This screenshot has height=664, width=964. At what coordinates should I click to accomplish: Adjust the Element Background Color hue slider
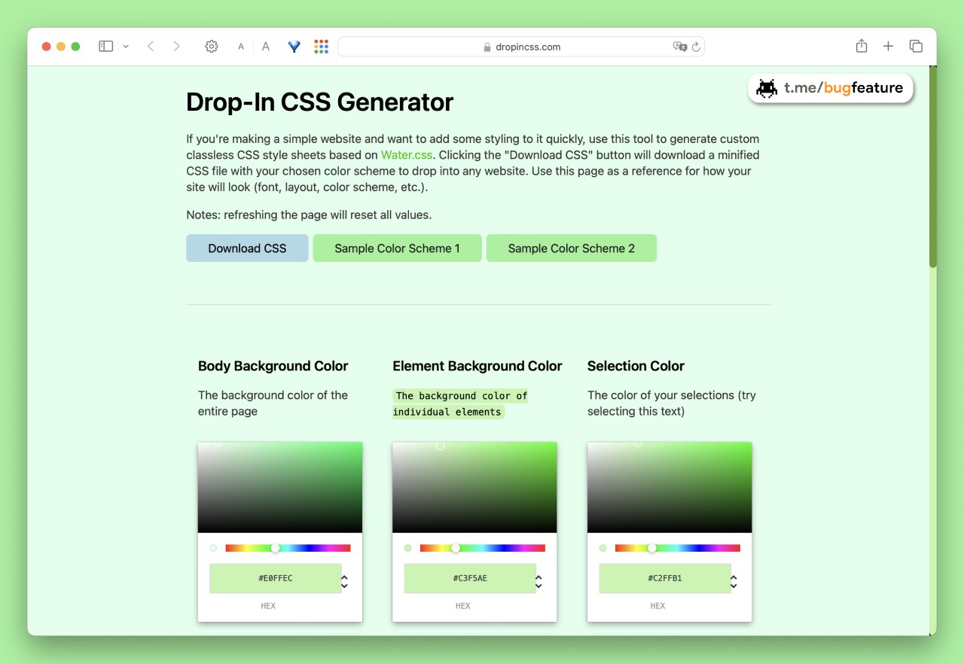coord(483,548)
